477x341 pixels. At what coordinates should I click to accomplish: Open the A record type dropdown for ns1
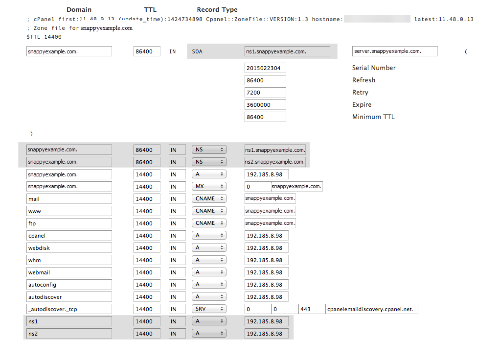pos(209,321)
